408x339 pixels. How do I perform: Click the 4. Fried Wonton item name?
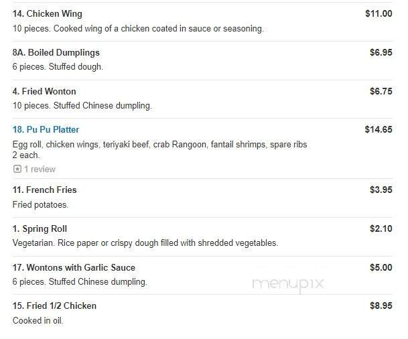pyautogui.click(x=44, y=91)
